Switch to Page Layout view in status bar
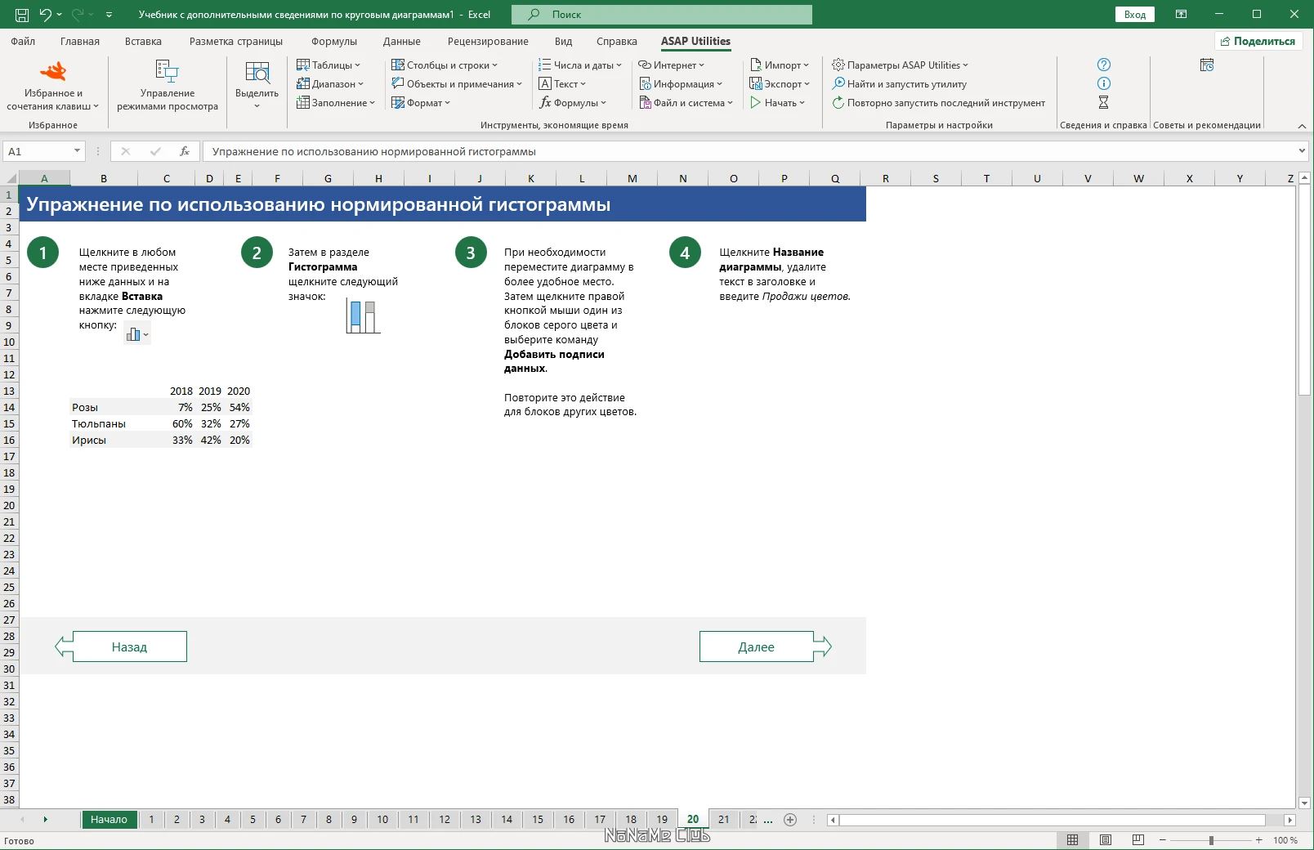This screenshot has width=1314, height=850. tap(1106, 840)
